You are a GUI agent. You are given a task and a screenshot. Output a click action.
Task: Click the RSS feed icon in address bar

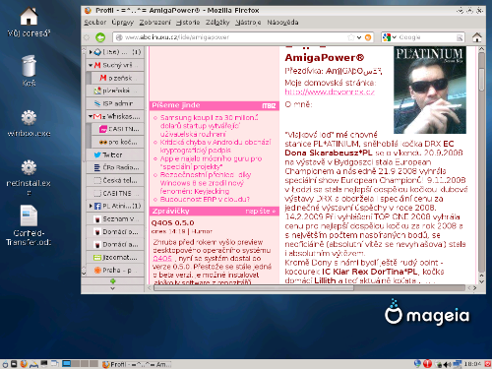coord(368,37)
